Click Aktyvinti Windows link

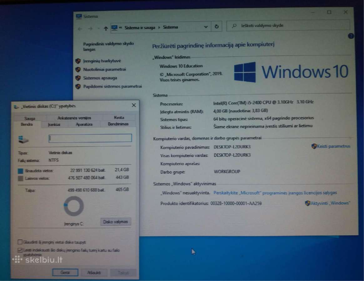tap(330, 203)
